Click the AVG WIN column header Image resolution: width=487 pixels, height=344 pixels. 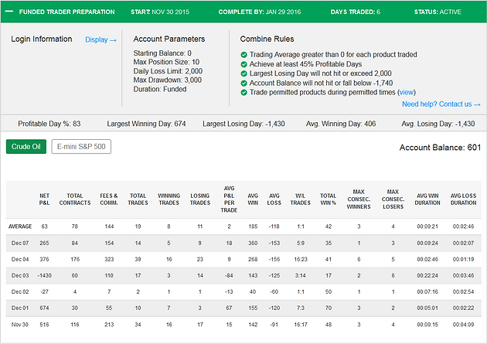click(x=253, y=199)
